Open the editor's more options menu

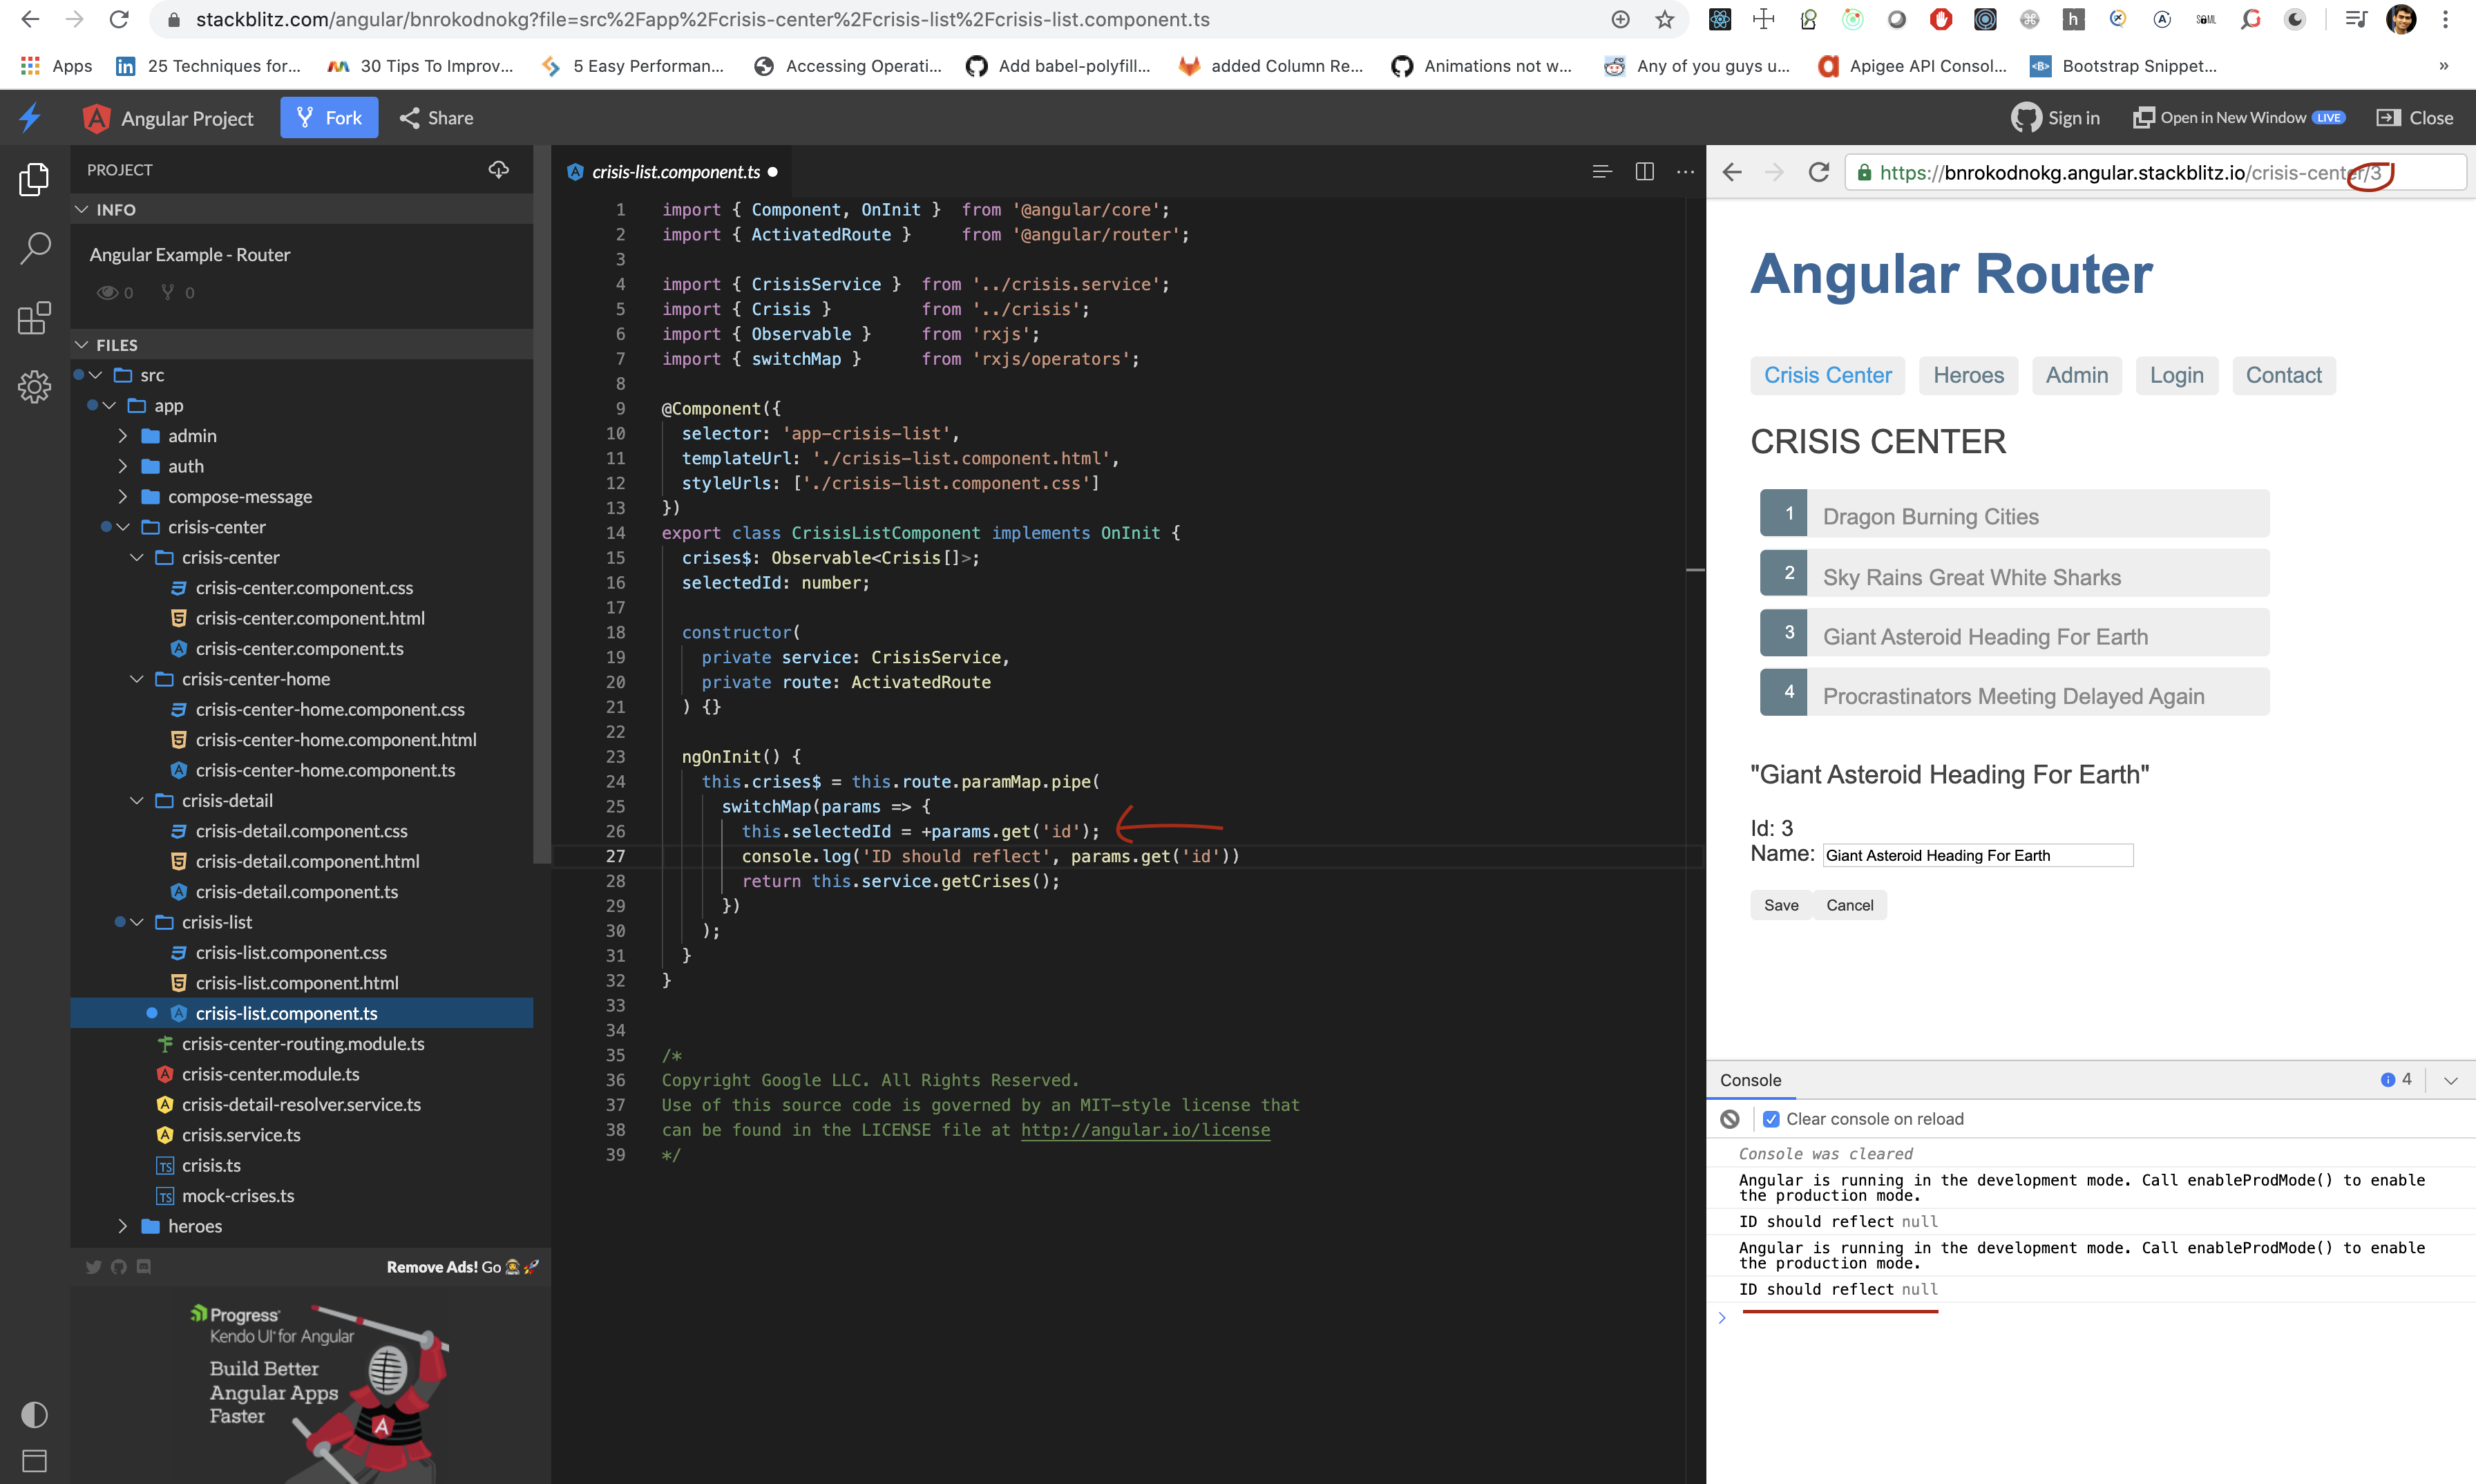(x=1686, y=171)
